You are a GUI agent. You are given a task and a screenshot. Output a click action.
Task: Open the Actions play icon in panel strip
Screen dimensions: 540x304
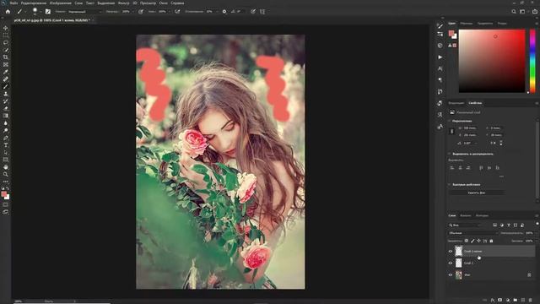[x=440, y=57]
